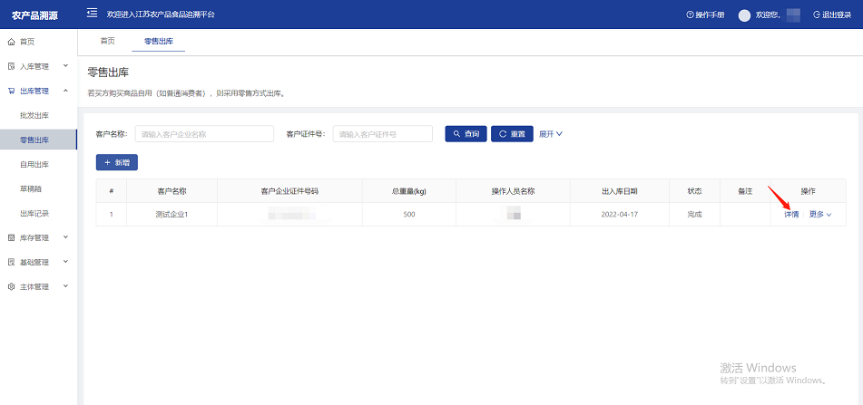Go to 首页 in the sidebar

click(x=27, y=42)
